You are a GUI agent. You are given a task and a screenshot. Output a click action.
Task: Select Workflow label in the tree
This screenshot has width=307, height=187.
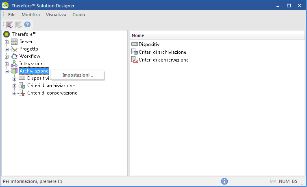coord(30,56)
